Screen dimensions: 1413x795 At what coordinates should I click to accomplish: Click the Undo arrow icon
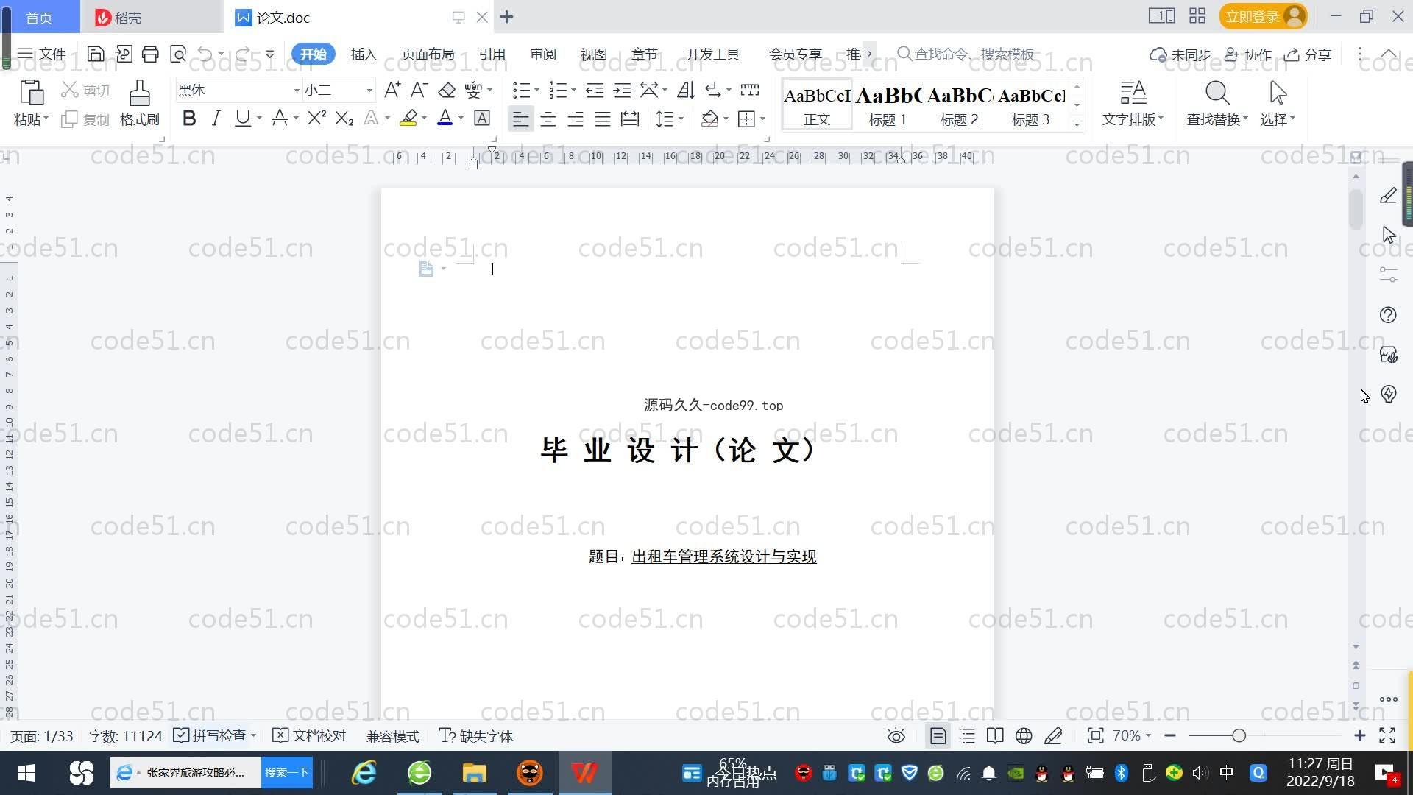pyautogui.click(x=205, y=54)
